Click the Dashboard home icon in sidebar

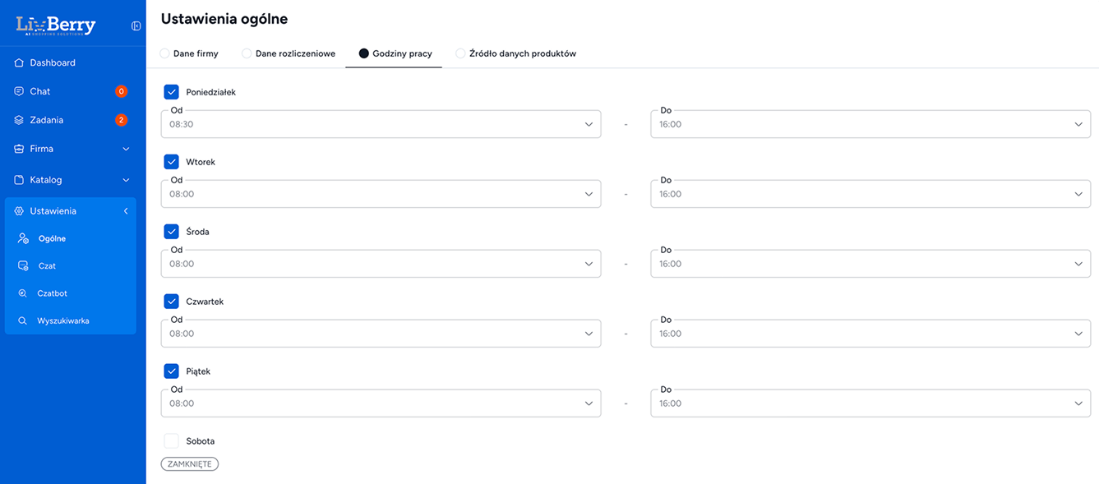pos(19,62)
